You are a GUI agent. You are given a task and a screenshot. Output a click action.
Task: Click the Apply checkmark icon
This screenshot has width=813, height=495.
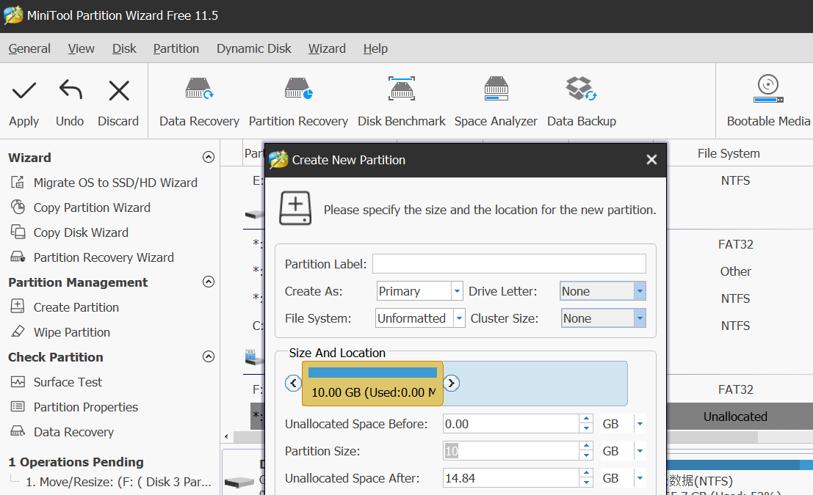(x=24, y=91)
